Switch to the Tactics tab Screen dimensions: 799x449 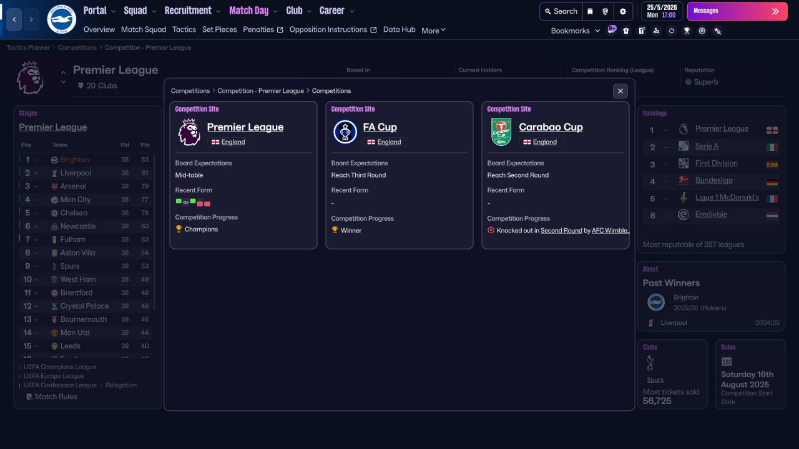click(184, 29)
